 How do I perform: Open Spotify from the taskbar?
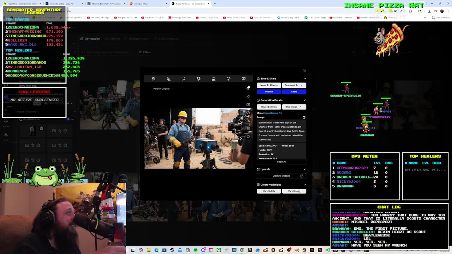point(195,250)
